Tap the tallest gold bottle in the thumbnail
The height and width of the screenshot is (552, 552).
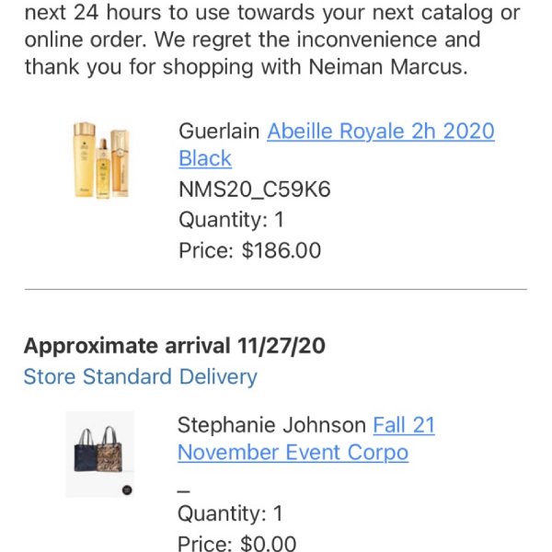(85, 159)
